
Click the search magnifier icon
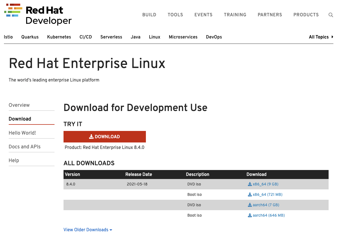331,15
